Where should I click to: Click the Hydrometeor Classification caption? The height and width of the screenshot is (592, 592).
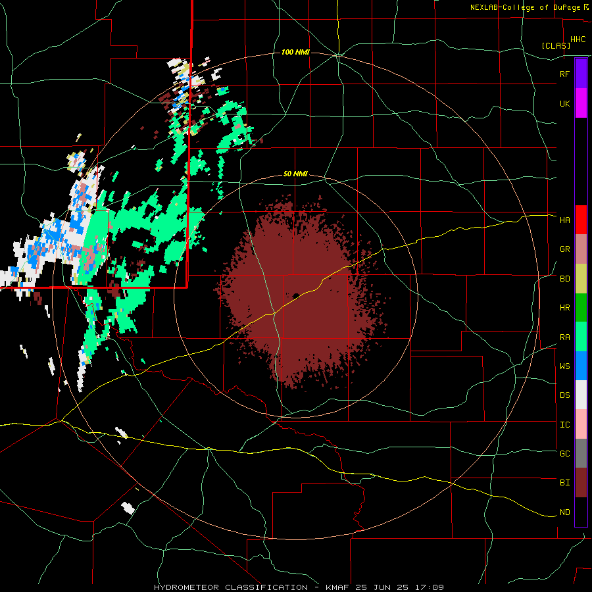pos(231,587)
